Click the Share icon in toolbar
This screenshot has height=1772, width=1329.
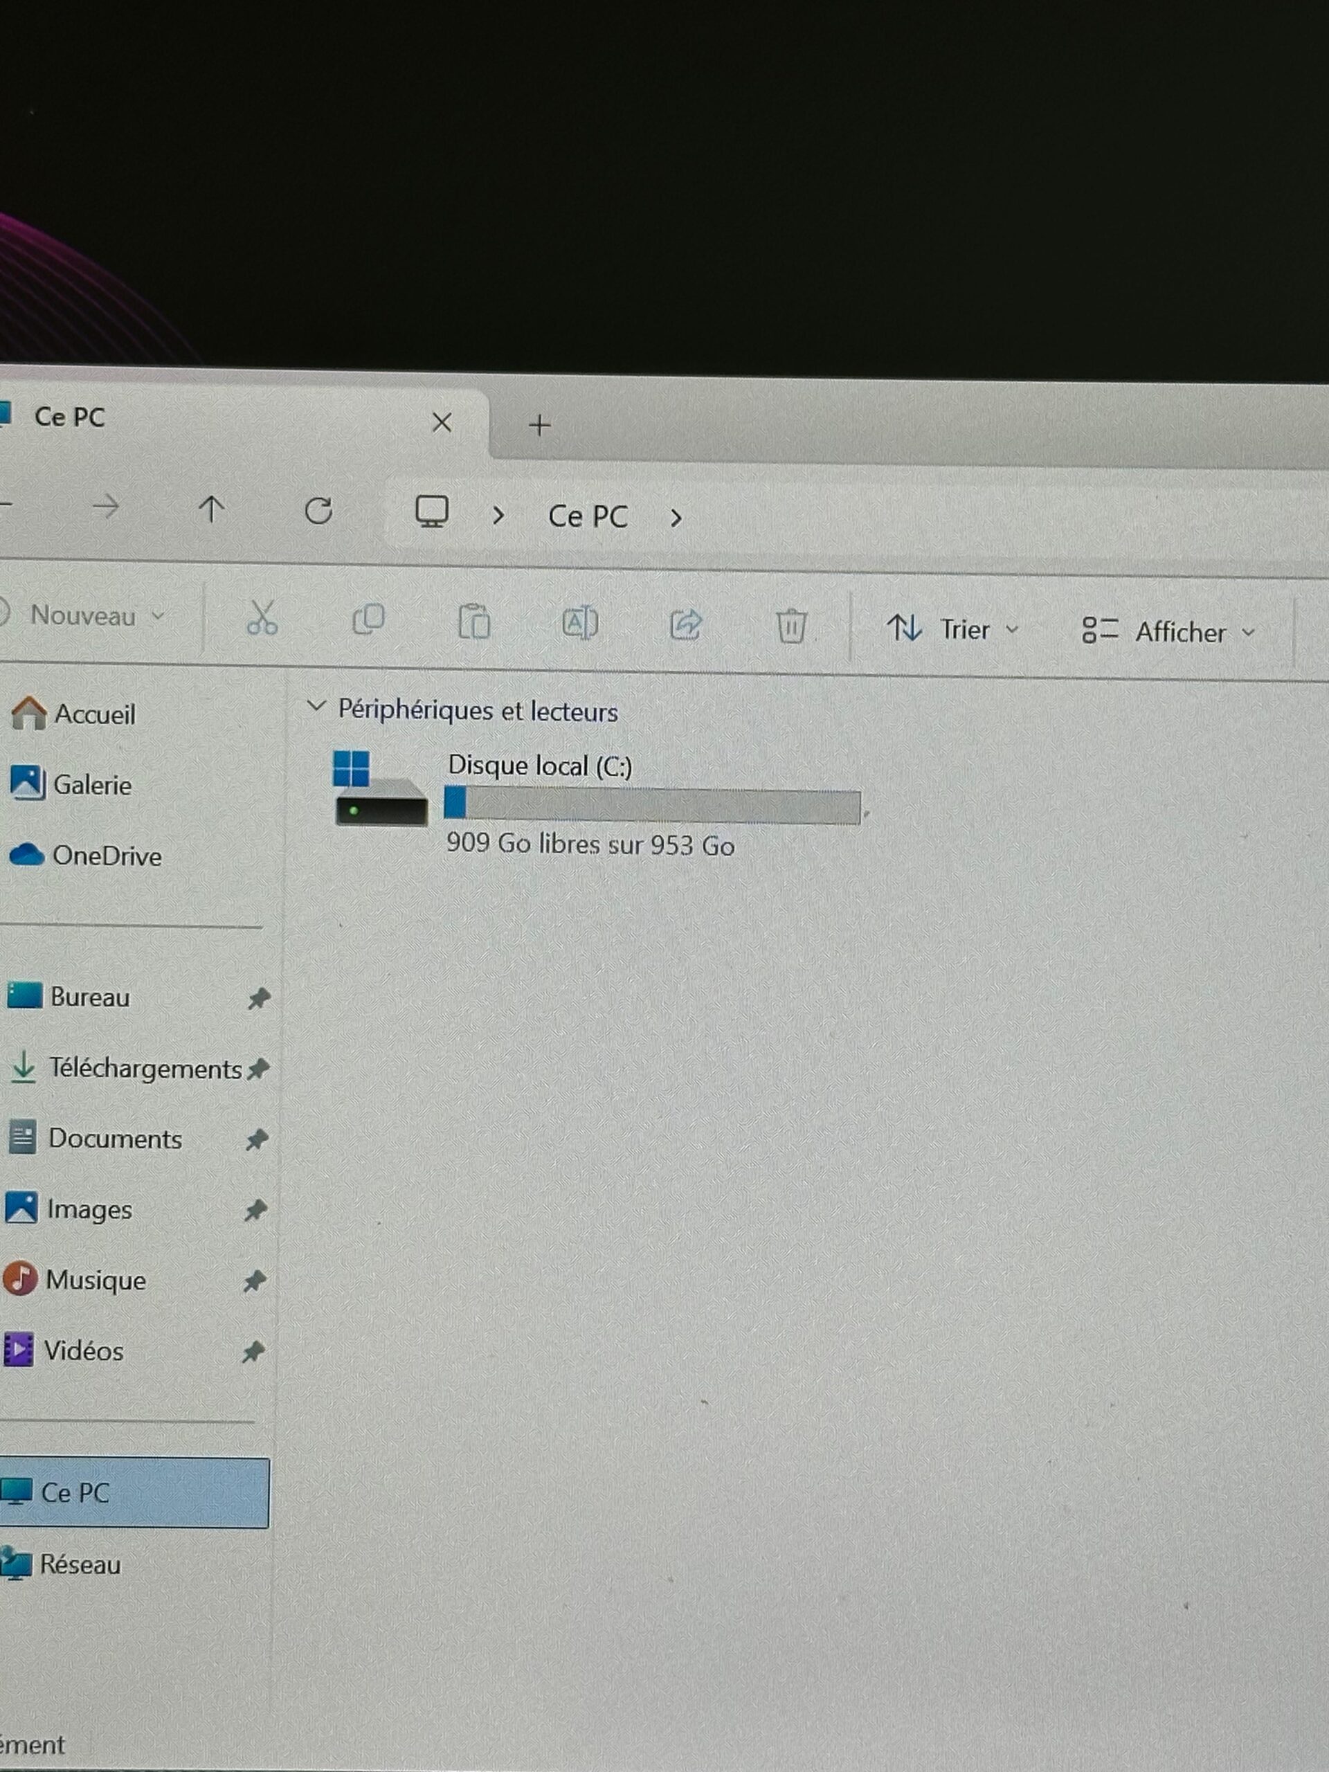pos(686,624)
